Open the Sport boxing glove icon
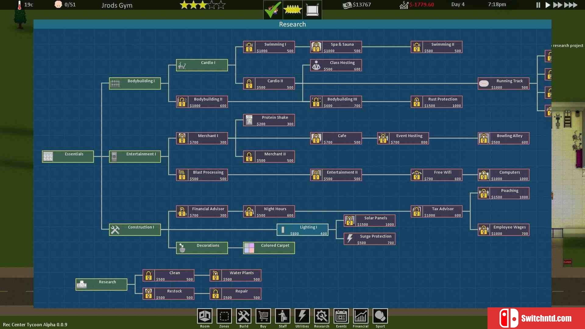Image resolution: width=585 pixels, height=329 pixels. (380, 316)
